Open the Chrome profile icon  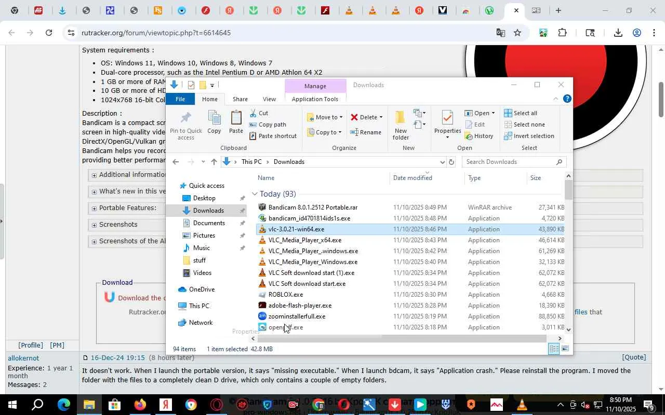pyautogui.click(x=637, y=33)
